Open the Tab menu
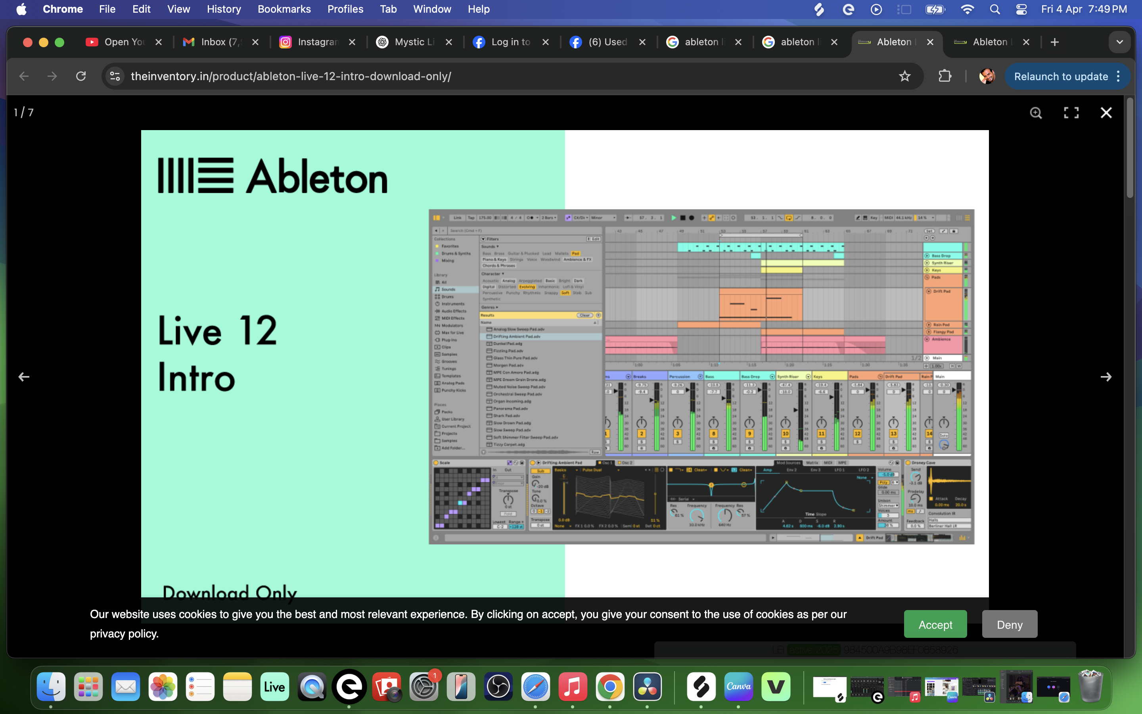1142x714 pixels. pyautogui.click(x=388, y=9)
